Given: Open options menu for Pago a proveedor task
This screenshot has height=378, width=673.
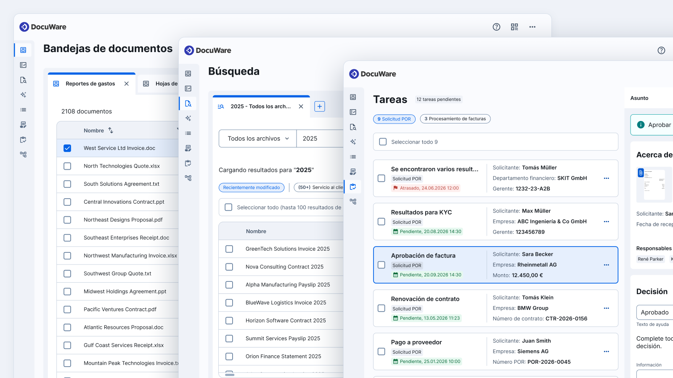Looking at the screenshot, I should click(x=607, y=352).
